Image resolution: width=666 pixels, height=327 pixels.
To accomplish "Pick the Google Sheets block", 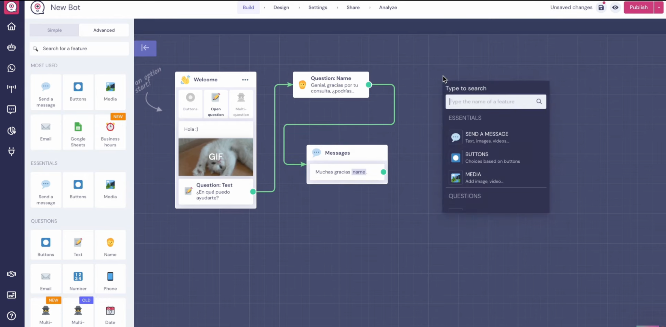I will [x=78, y=132].
